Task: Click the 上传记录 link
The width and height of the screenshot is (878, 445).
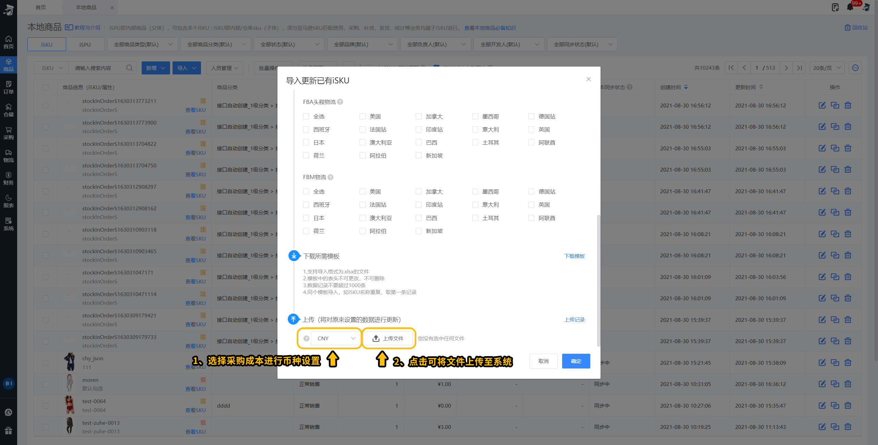Action: (574, 319)
